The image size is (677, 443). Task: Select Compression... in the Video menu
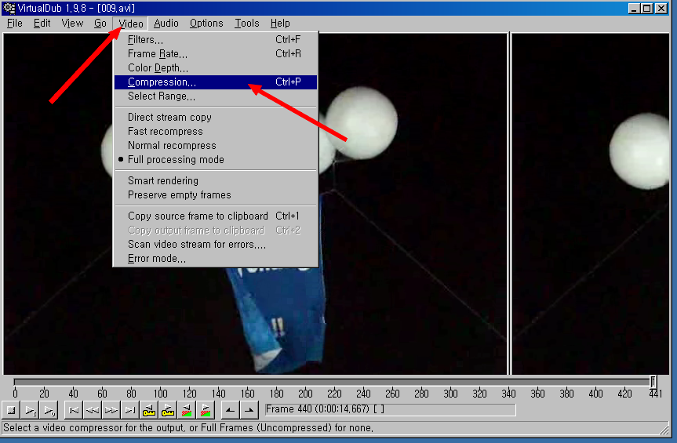[x=216, y=82]
